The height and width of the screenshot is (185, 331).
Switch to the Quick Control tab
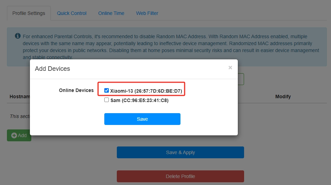(x=72, y=13)
